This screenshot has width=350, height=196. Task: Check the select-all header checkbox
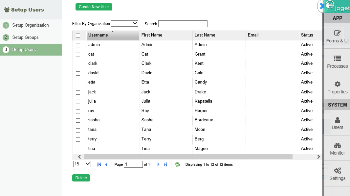click(78, 36)
